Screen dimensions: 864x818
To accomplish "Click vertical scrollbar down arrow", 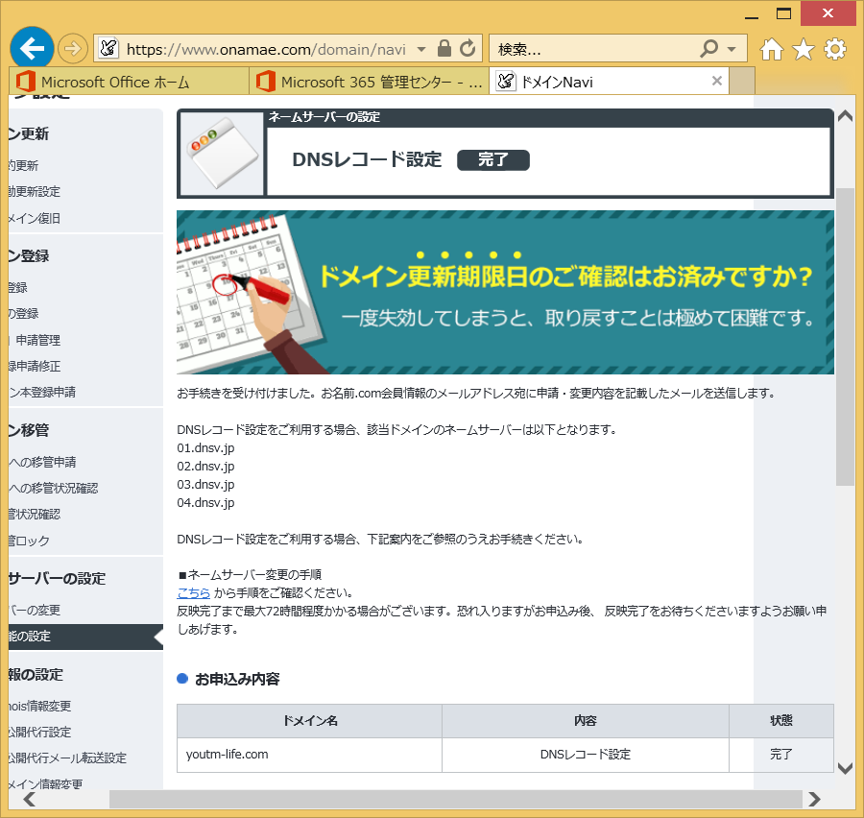I will point(845,768).
